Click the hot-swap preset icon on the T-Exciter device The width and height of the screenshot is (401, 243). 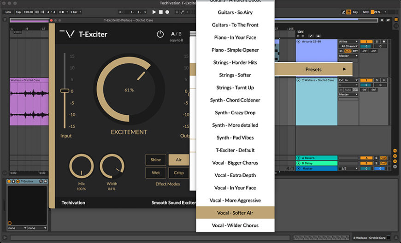point(41,181)
